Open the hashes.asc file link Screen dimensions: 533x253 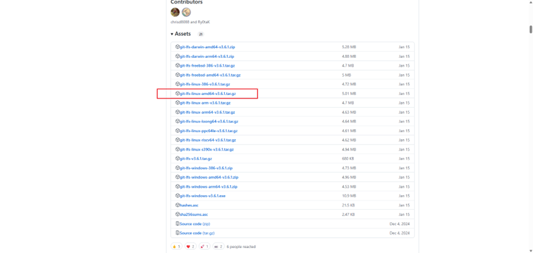pos(189,206)
